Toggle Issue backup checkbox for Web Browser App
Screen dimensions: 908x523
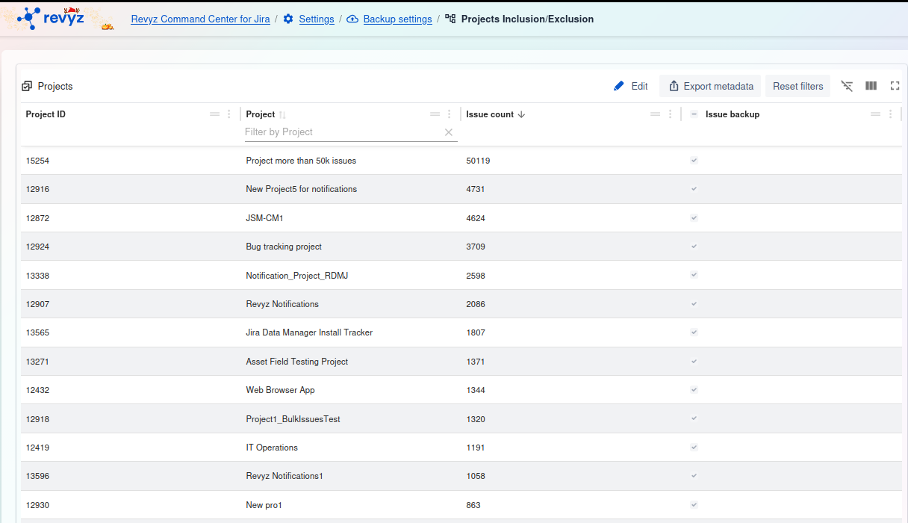(694, 390)
